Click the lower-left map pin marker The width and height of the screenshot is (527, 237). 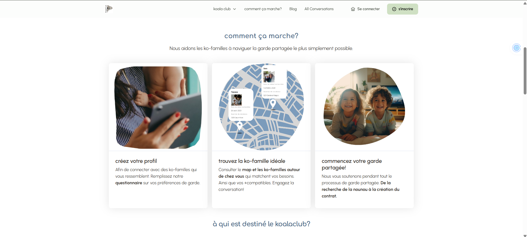coord(240,126)
